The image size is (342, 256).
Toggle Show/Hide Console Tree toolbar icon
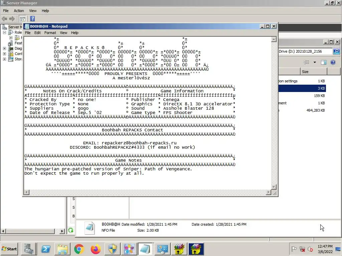tap(22, 19)
